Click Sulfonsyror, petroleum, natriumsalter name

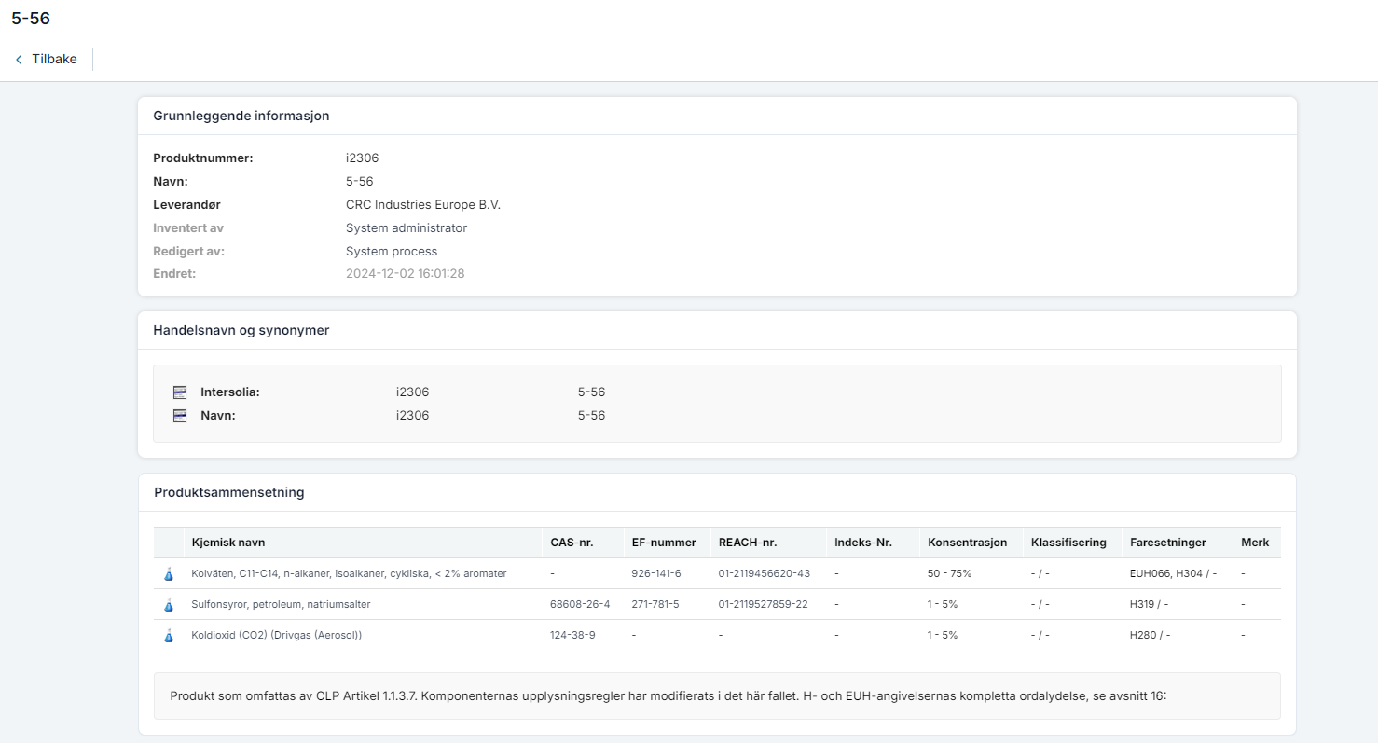click(281, 605)
